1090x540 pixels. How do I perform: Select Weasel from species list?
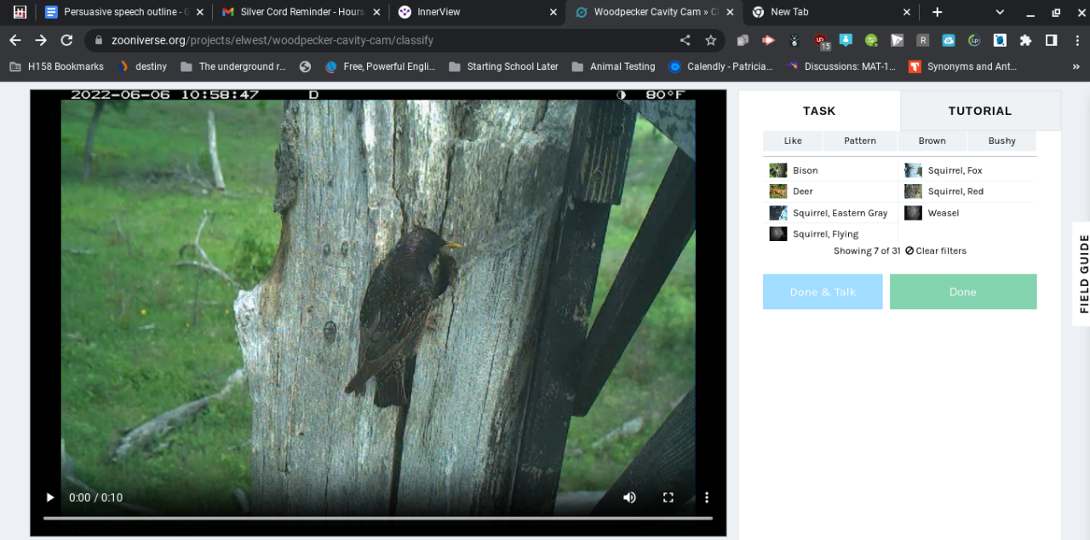tap(967, 213)
